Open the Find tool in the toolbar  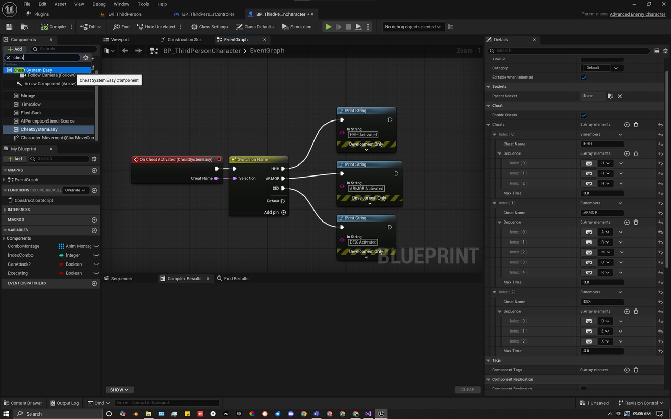tap(121, 27)
